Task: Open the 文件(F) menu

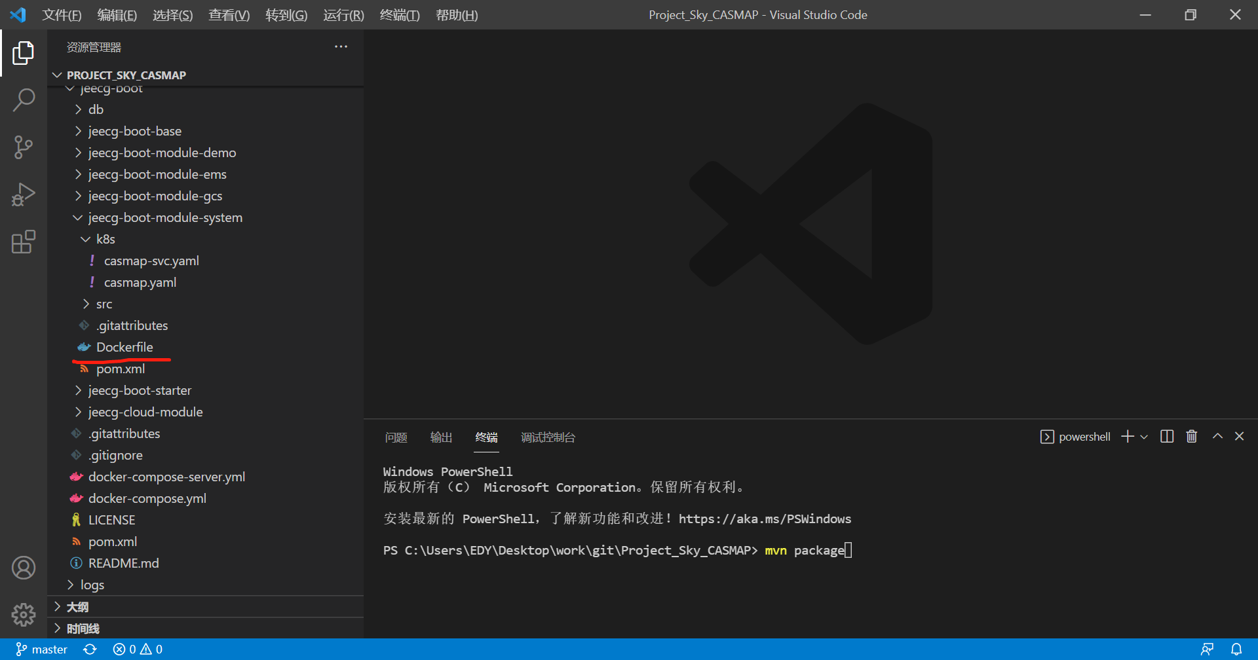Action: (62, 15)
